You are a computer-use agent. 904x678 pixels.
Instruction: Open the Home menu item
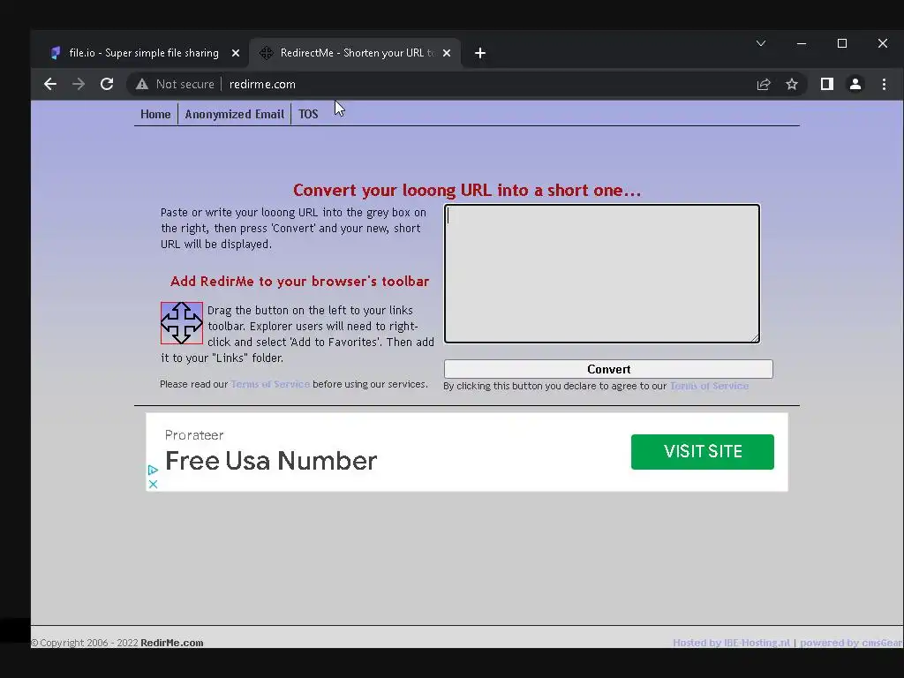point(155,114)
